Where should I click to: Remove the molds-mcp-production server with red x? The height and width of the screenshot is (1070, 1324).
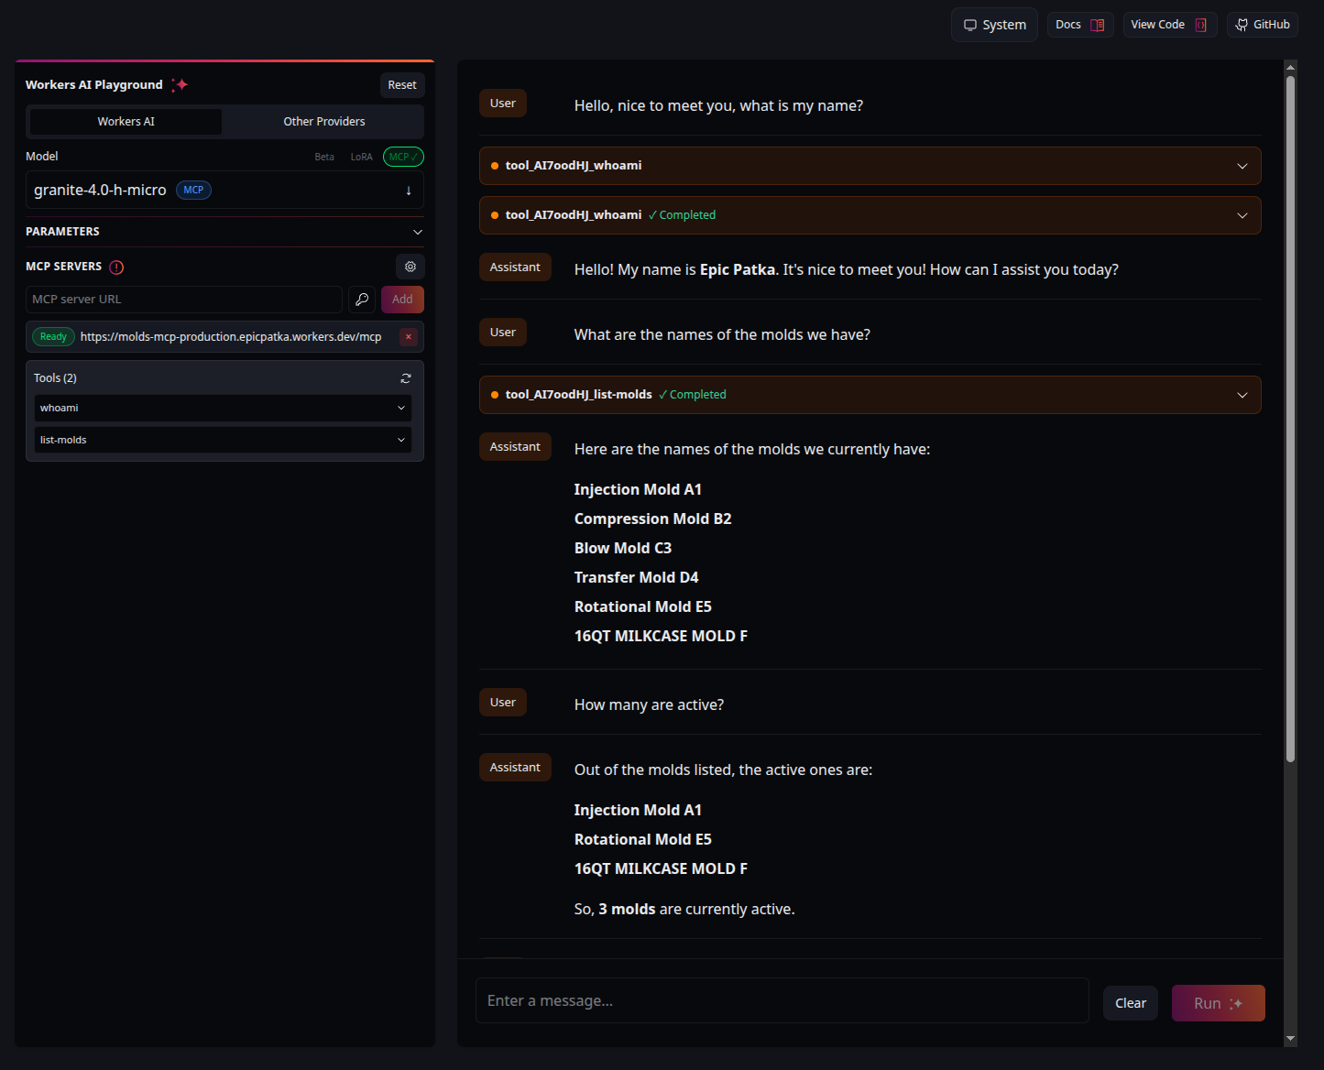(409, 337)
